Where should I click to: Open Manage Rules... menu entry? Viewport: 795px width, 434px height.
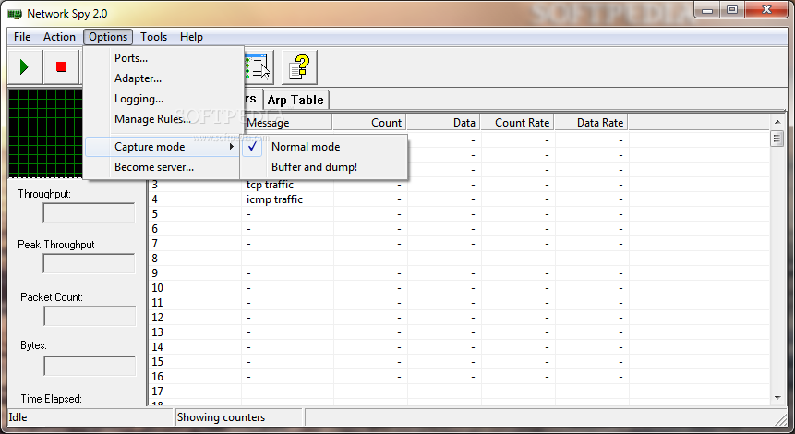click(152, 119)
